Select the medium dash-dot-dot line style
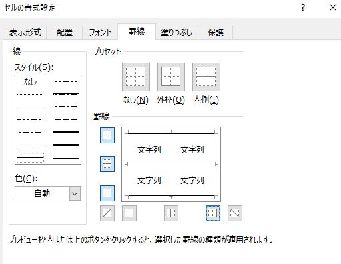The width and height of the screenshot is (341, 264). click(x=66, y=81)
